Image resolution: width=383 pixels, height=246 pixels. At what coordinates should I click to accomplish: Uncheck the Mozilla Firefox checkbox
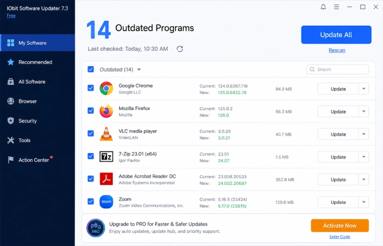[91, 110]
